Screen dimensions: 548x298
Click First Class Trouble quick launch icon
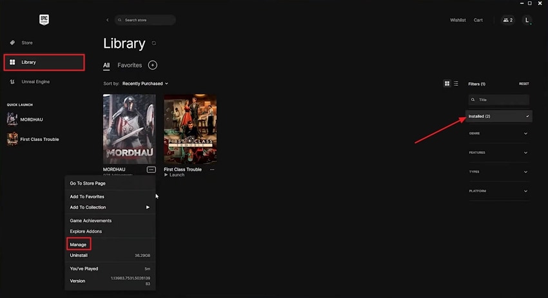(12, 139)
